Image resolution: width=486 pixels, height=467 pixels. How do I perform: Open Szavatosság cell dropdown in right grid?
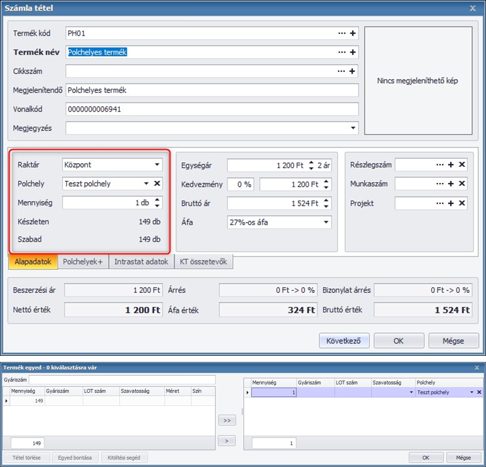pyautogui.click(x=411, y=392)
